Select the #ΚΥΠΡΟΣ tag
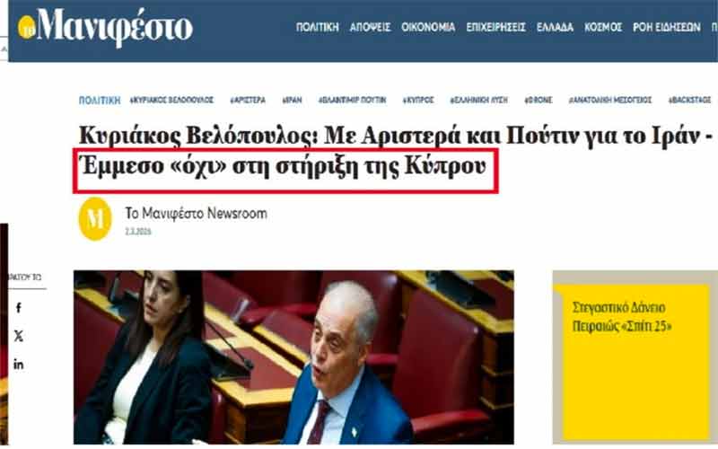Viewport: 718px width, 449px height. coord(418,100)
